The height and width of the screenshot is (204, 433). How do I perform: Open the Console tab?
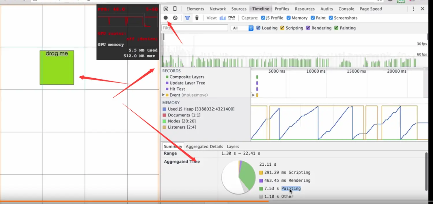click(x=346, y=9)
